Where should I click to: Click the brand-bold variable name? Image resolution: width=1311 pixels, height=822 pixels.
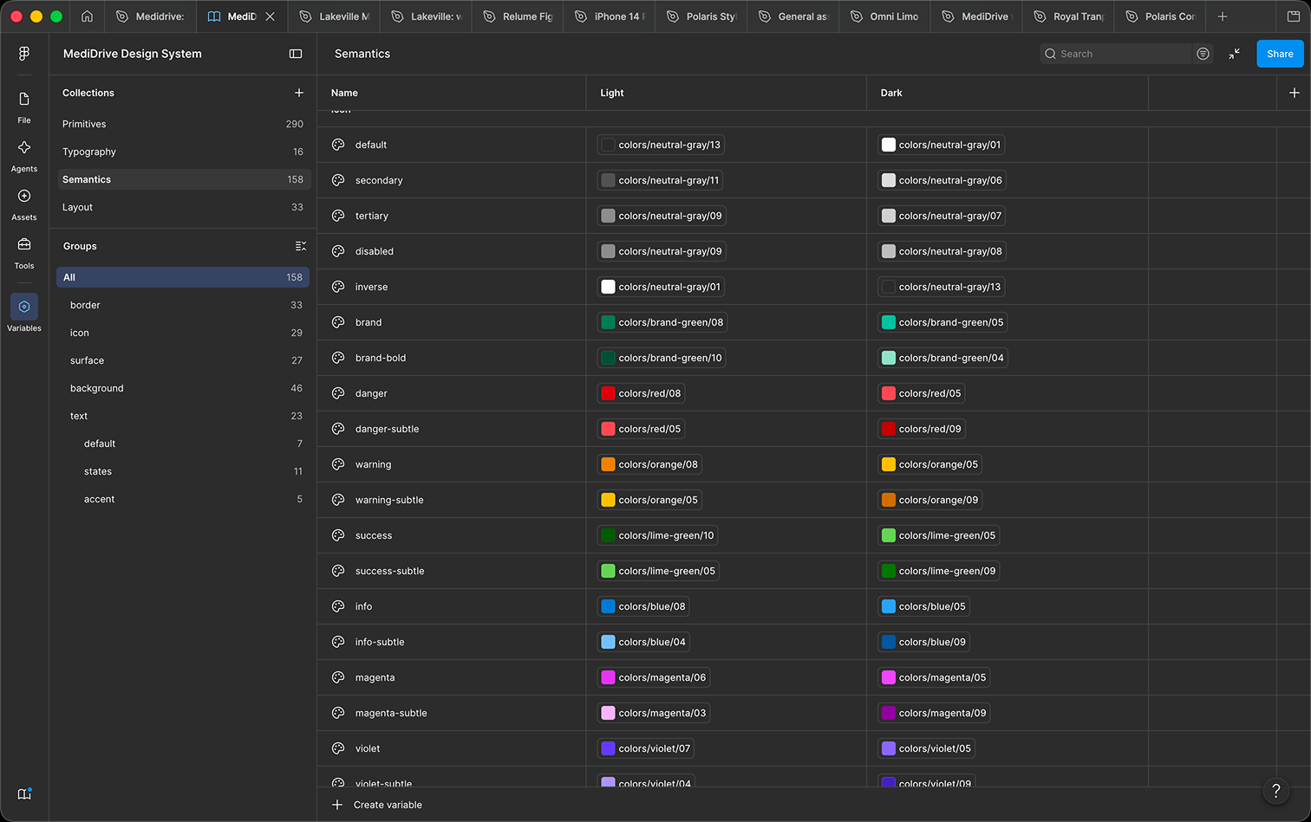[381, 358]
